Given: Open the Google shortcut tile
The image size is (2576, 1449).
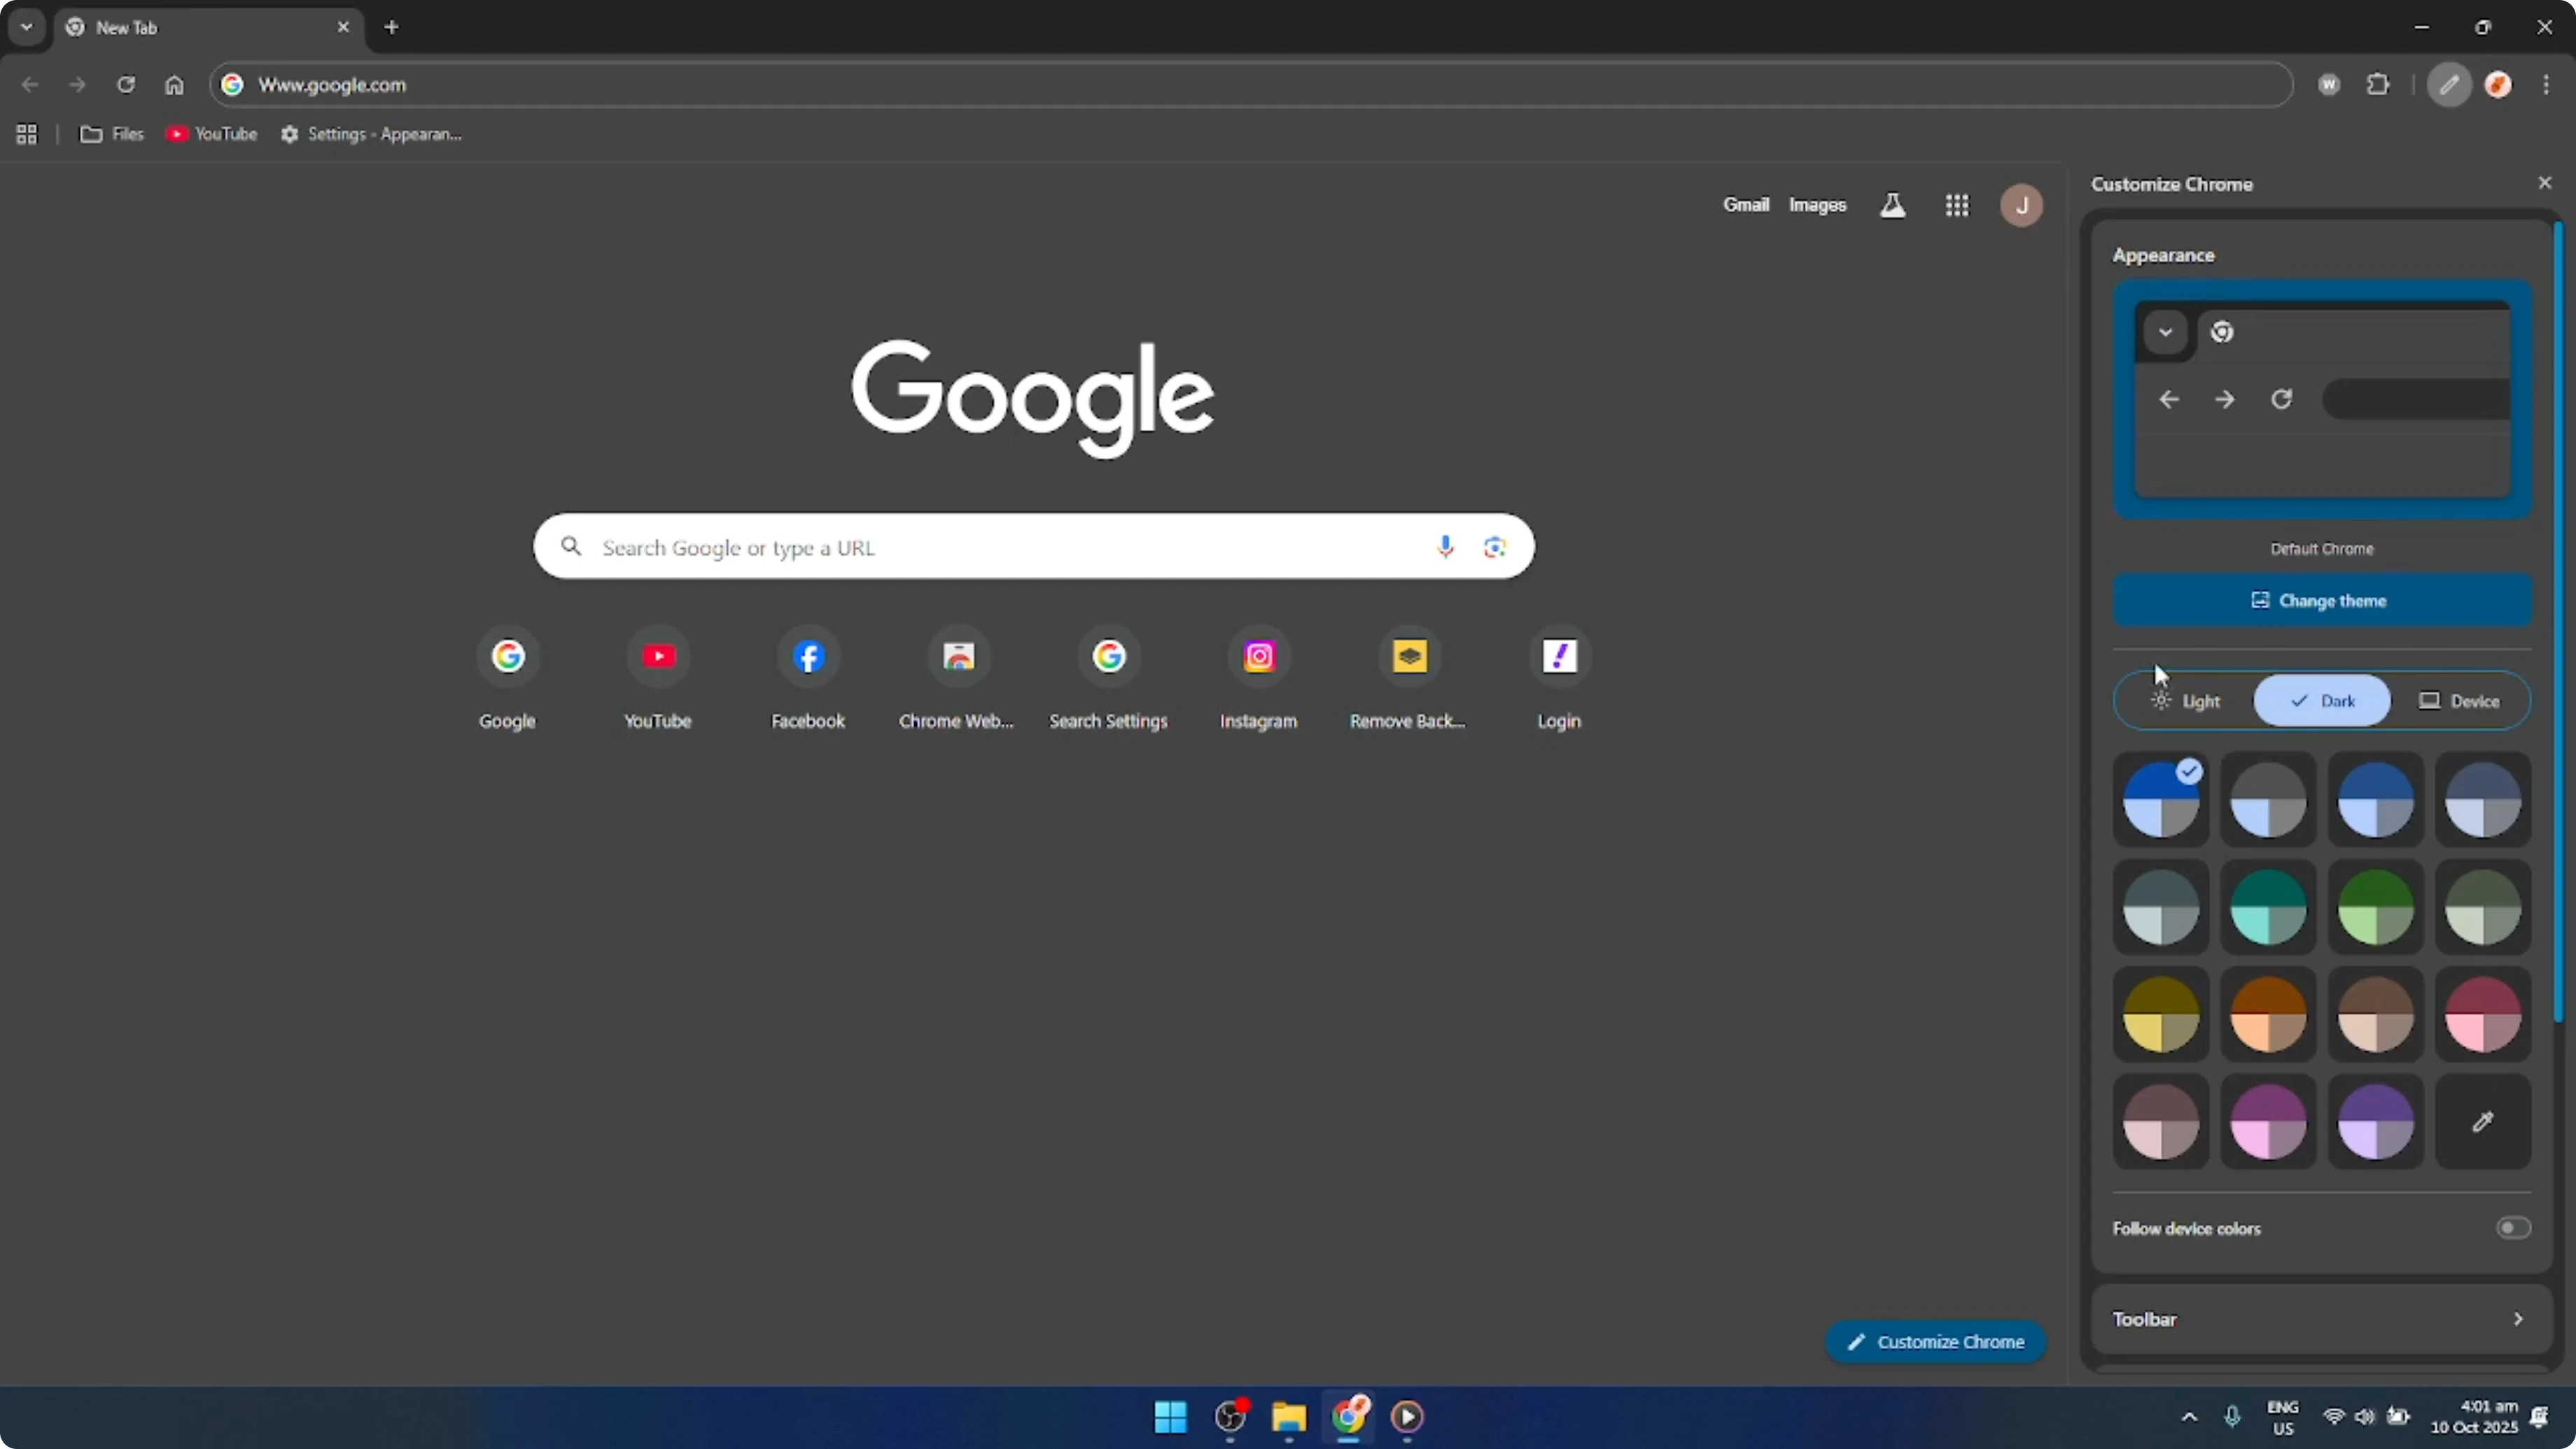Looking at the screenshot, I should 508,679.
